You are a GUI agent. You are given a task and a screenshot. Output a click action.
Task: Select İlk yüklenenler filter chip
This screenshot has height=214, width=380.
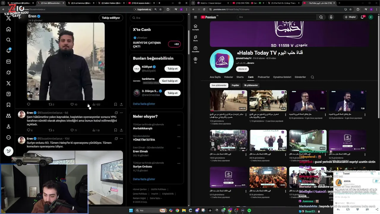tap(251, 85)
